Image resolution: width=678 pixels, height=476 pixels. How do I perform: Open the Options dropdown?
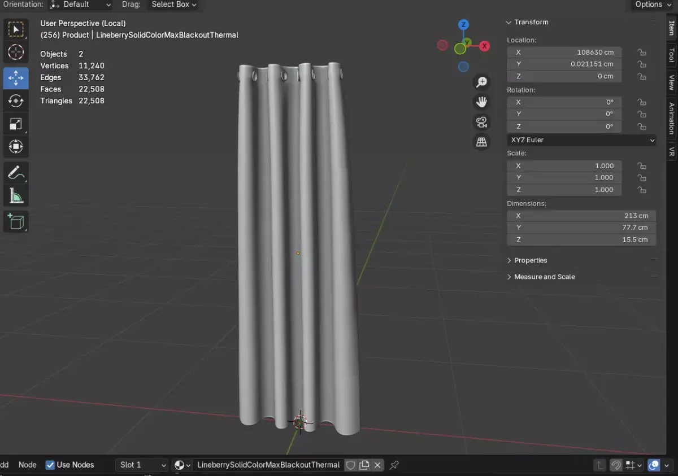point(652,5)
